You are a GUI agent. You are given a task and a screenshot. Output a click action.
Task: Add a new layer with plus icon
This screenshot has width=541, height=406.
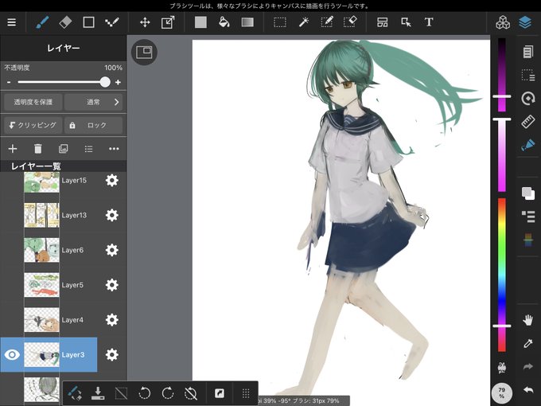(13, 149)
